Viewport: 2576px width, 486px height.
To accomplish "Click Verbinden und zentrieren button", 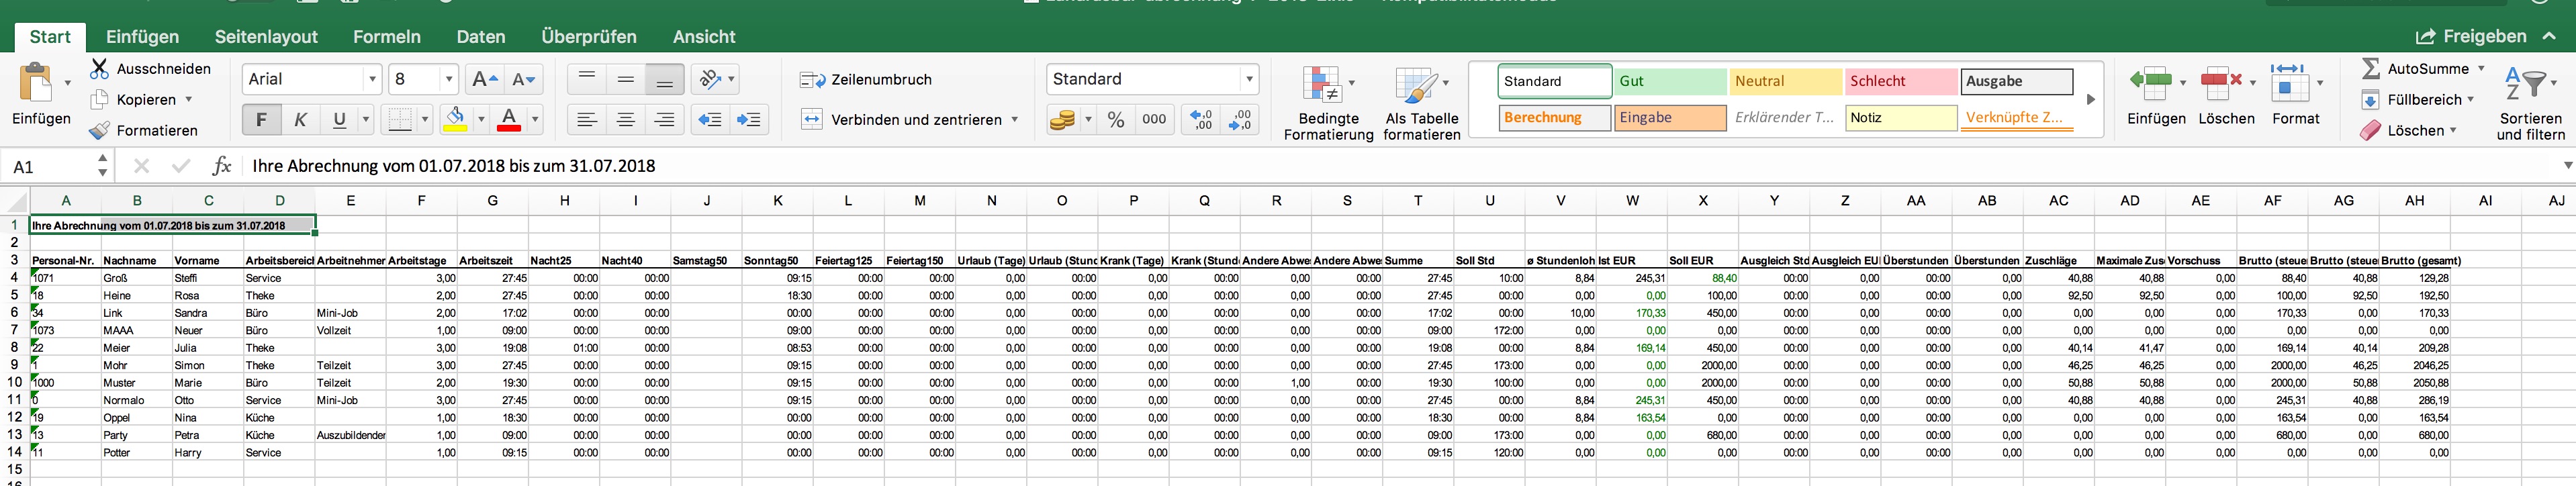I will 901,120.
